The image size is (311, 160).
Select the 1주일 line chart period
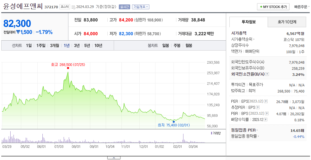point(41,46)
